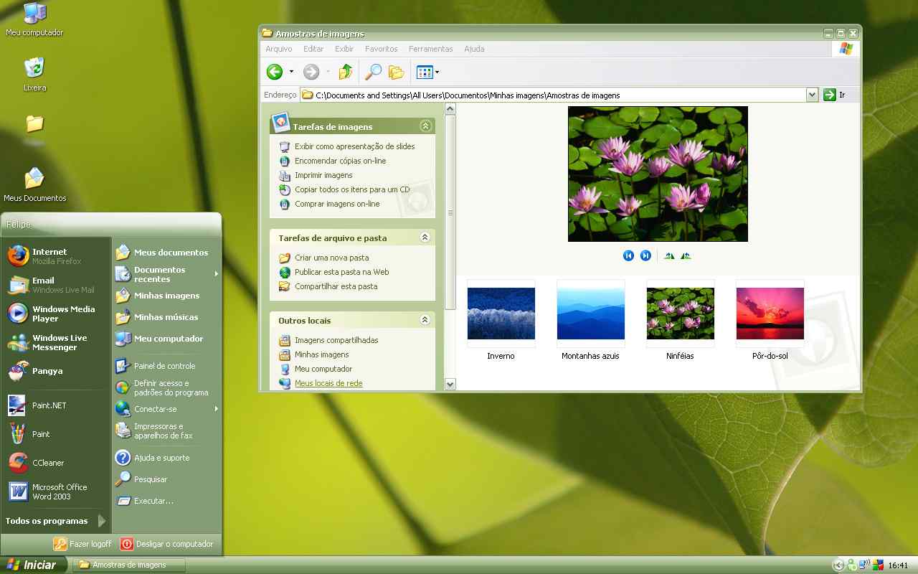Click Criar uma nova pasta
Image resolution: width=918 pixels, height=574 pixels.
click(x=331, y=258)
